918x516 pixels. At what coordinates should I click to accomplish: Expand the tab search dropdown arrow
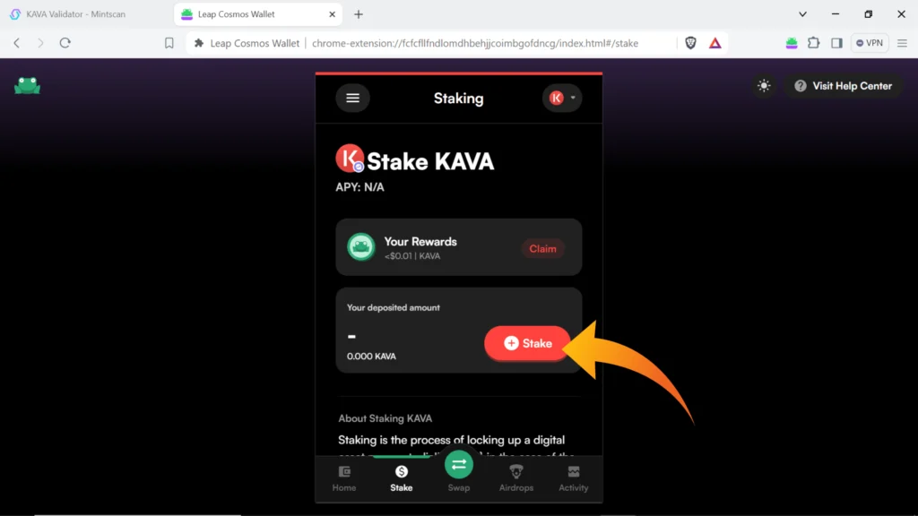click(802, 14)
